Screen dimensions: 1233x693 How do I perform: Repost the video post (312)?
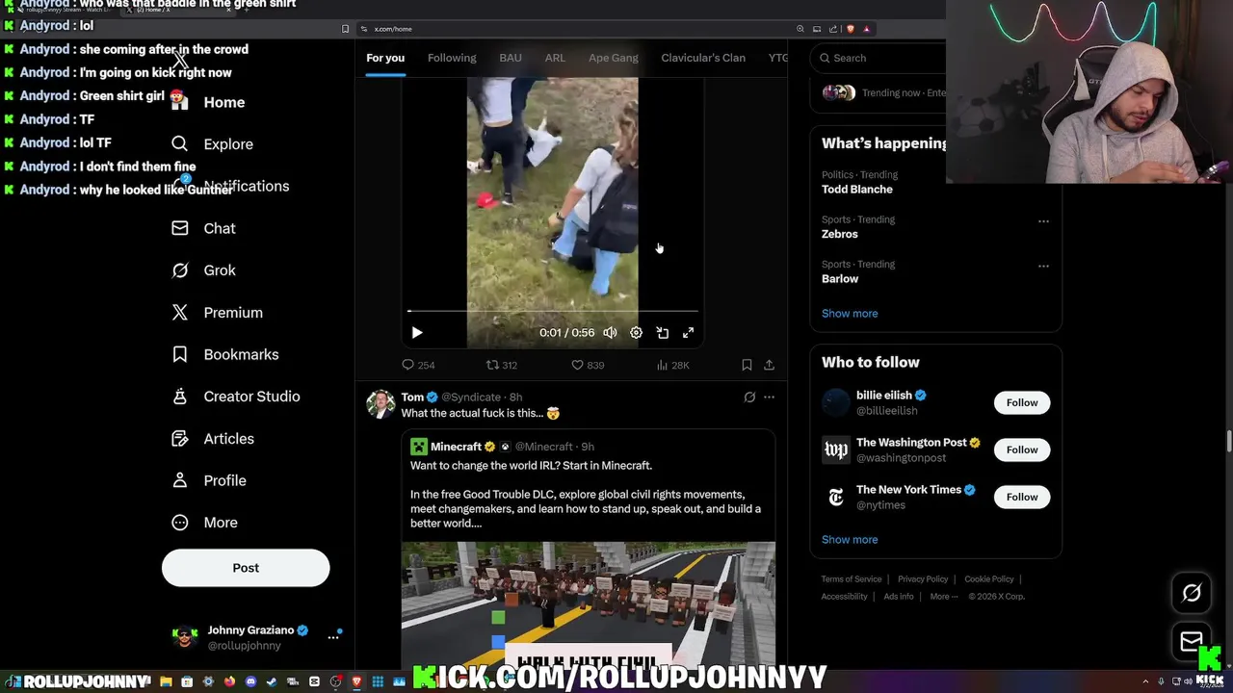point(502,366)
